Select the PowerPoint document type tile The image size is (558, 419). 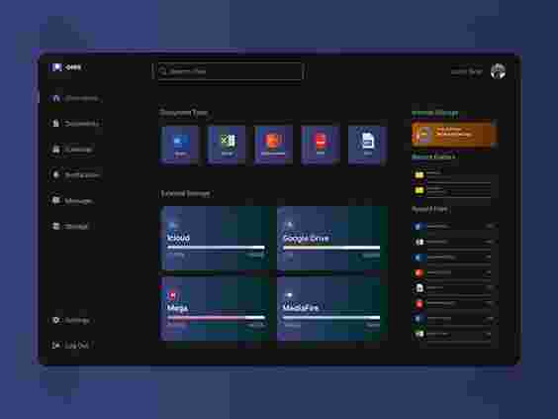click(x=273, y=145)
